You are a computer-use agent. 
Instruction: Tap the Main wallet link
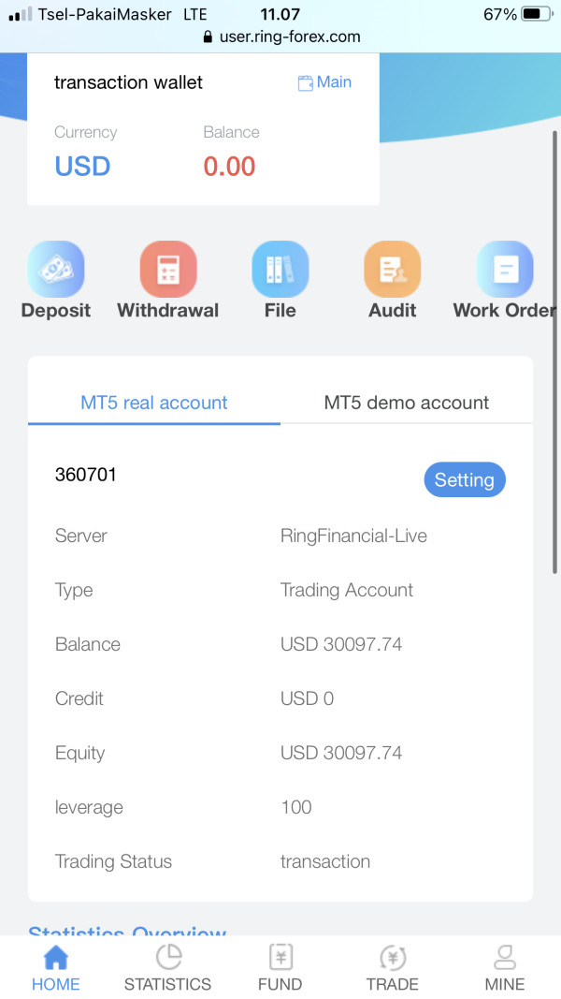(x=324, y=82)
